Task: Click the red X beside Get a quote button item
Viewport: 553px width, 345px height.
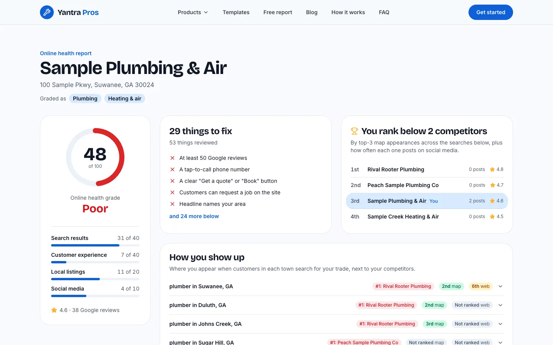Action: pos(172,181)
